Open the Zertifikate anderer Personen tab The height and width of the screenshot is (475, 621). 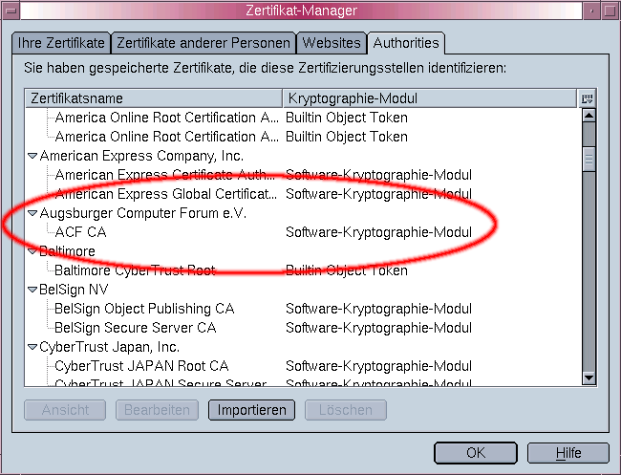pos(203,43)
